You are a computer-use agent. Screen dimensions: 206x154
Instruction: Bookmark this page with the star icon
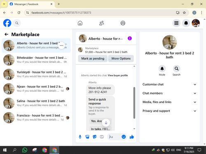(x=184, y=13)
